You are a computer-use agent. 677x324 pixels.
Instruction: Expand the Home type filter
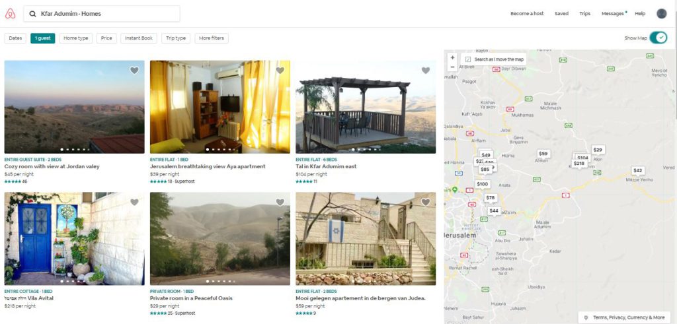(75, 38)
